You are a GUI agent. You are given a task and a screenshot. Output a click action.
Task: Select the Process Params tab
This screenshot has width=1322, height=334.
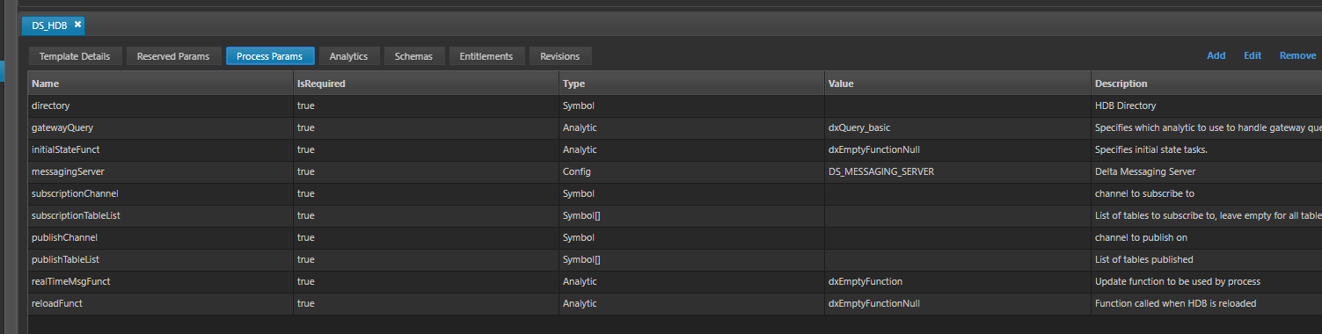click(x=270, y=56)
